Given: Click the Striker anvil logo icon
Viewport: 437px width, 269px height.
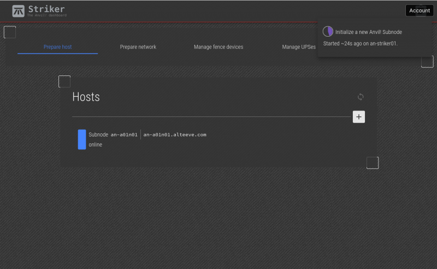Looking at the screenshot, I should [18, 11].
